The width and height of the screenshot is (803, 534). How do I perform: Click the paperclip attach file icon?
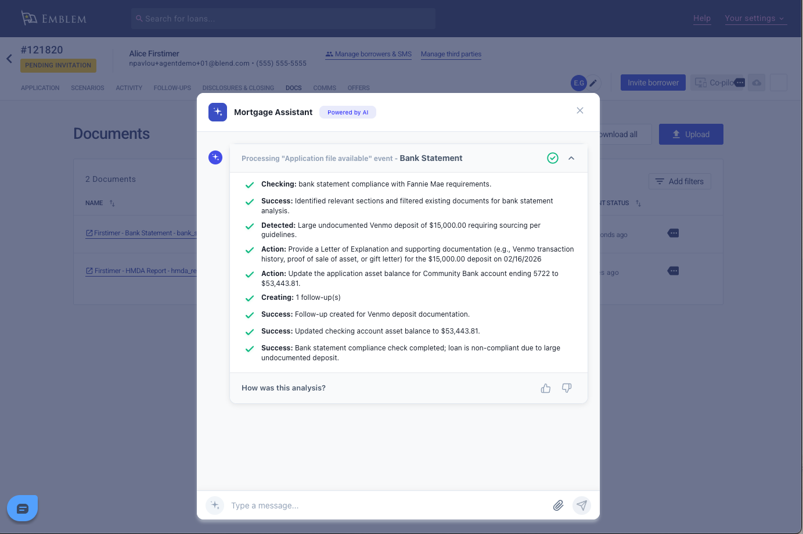[558, 506]
